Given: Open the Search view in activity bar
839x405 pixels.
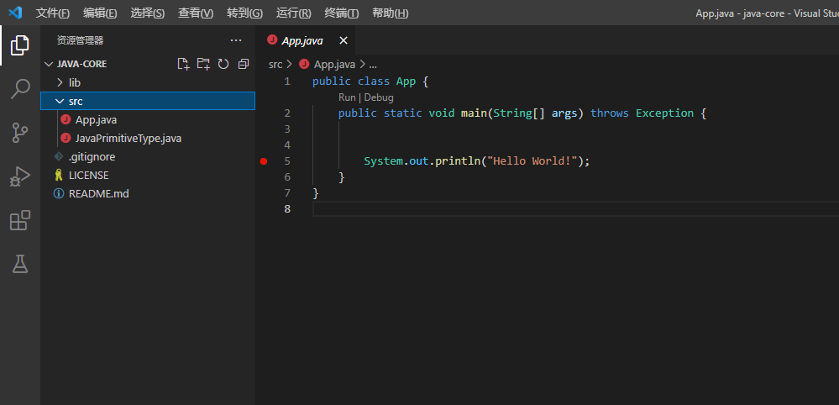Looking at the screenshot, I should [20, 89].
